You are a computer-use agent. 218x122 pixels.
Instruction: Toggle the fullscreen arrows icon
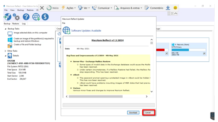tap(172, 13)
